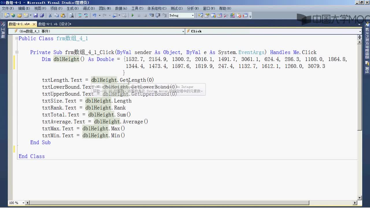Uncomment the selected lines icon
The width and height of the screenshot is (370, 208).
pyautogui.click(x=86, y=15)
